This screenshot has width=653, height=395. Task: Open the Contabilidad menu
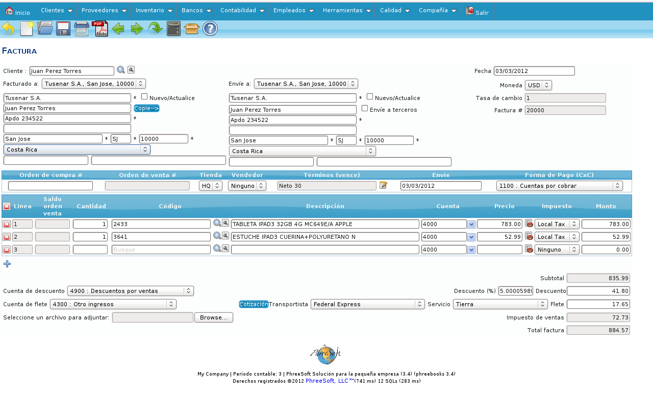click(x=242, y=10)
